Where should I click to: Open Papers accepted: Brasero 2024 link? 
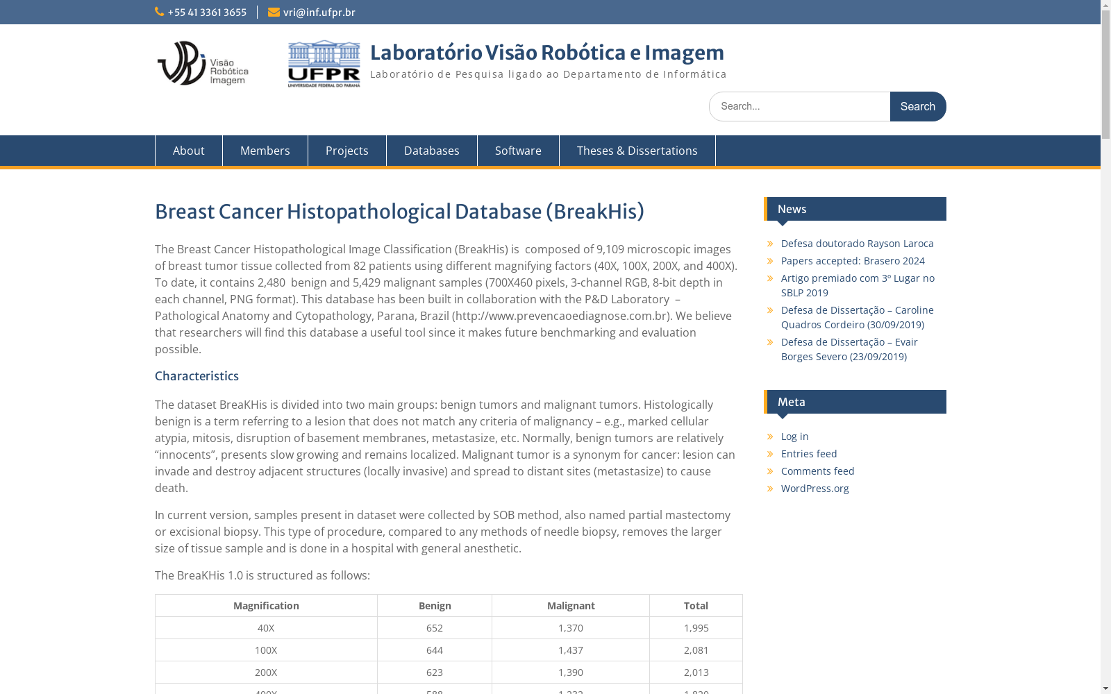tap(853, 261)
